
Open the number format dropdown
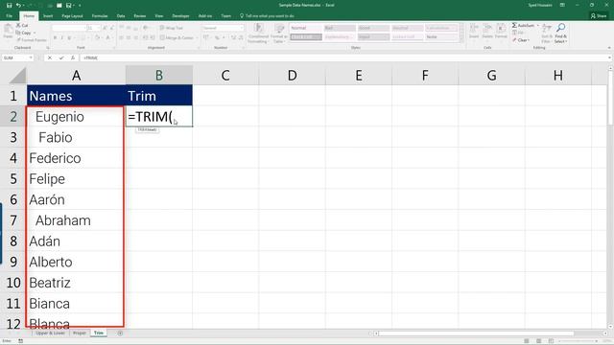(242, 28)
